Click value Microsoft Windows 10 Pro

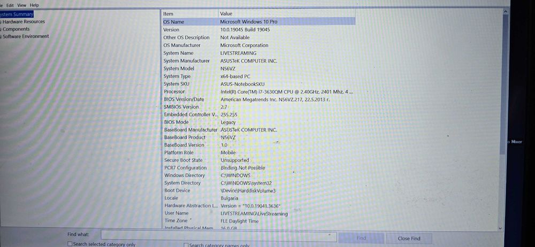coord(249,21)
